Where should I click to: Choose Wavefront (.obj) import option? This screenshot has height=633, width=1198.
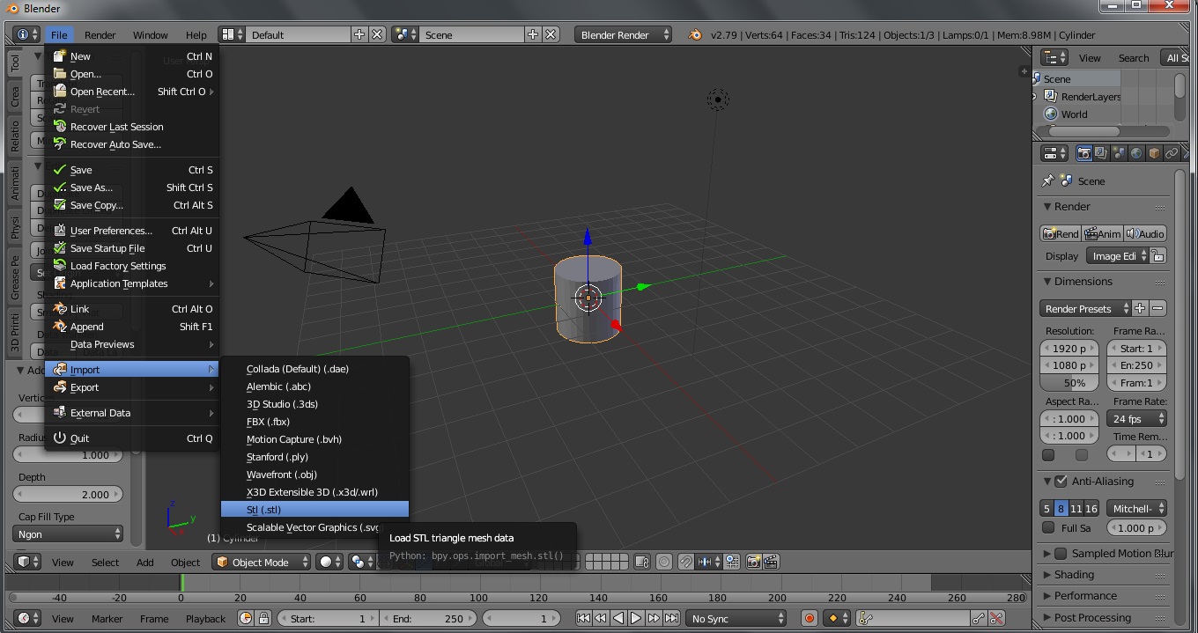[314, 474]
